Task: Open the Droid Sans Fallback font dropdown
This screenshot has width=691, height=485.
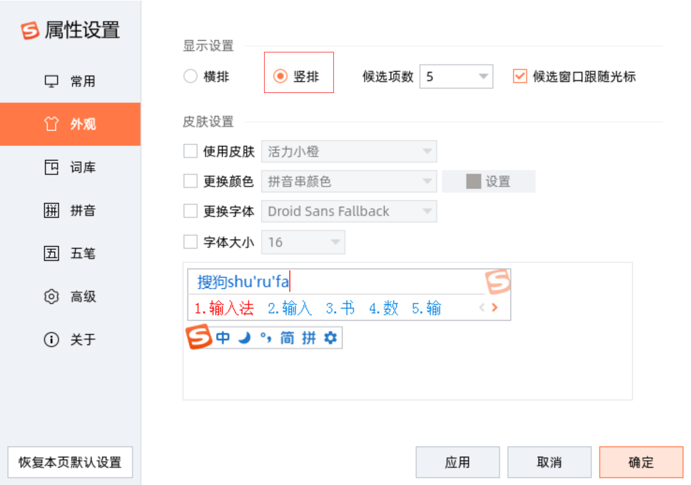Action: (349, 212)
